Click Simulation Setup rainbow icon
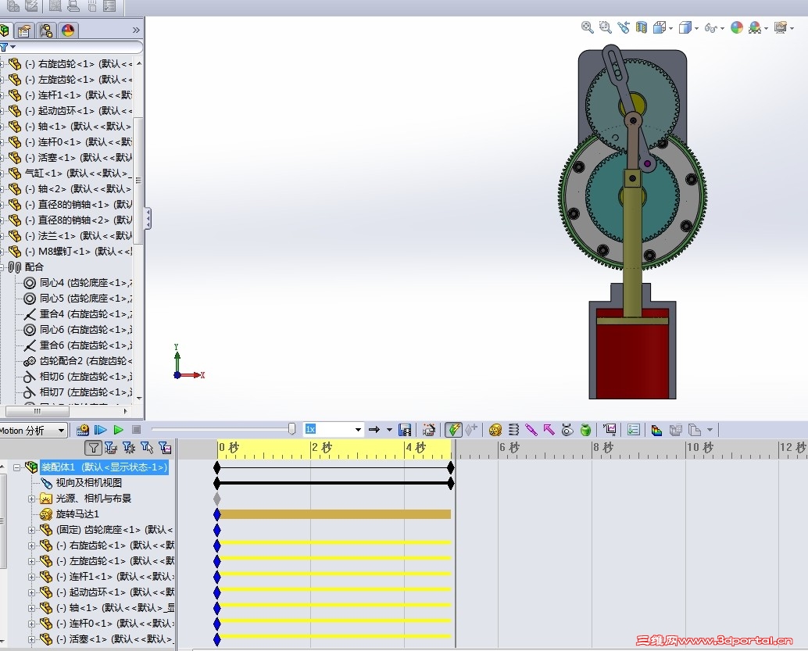 [656, 429]
